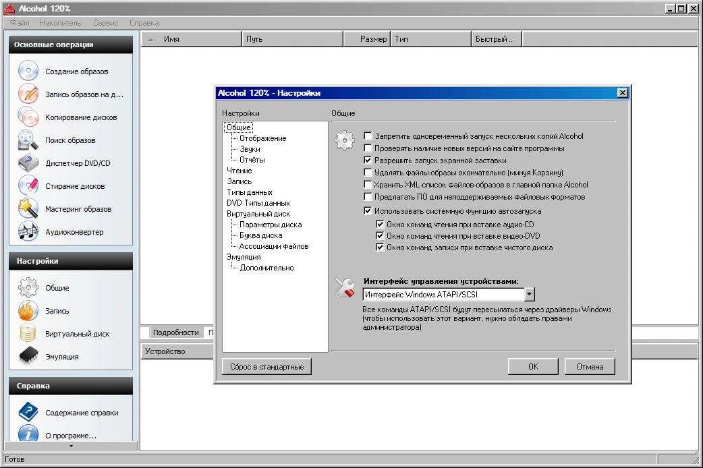Select Звуки in the settings tree
Image resolution: width=703 pixels, height=468 pixels.
click(250, 149)
